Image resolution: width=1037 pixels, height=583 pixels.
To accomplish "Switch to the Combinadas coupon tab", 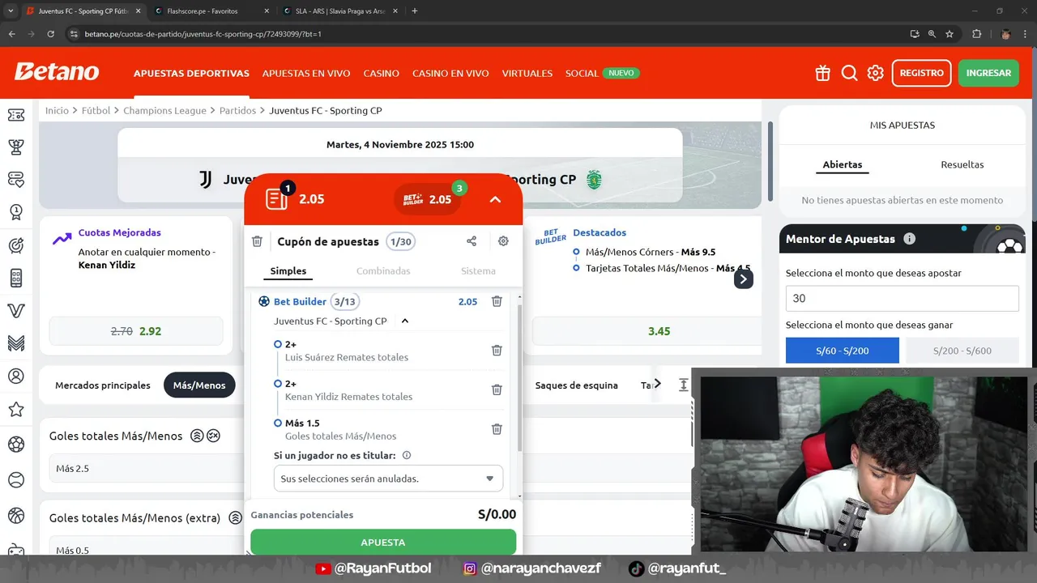I will (x=383, y=271).
